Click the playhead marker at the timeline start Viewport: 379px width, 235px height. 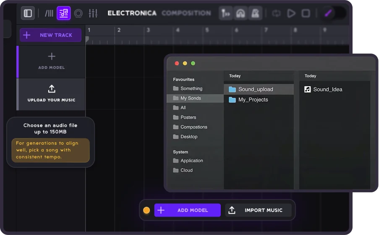[87, 39]
